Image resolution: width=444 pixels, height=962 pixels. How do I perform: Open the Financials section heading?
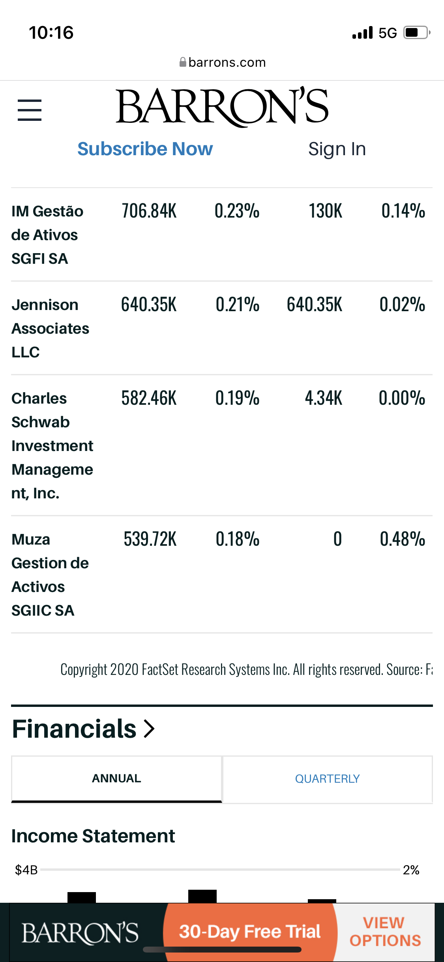click(74, 729)
